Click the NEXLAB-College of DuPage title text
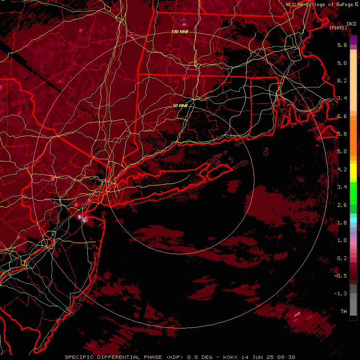360x360 pixels. (x=319, y=4)
